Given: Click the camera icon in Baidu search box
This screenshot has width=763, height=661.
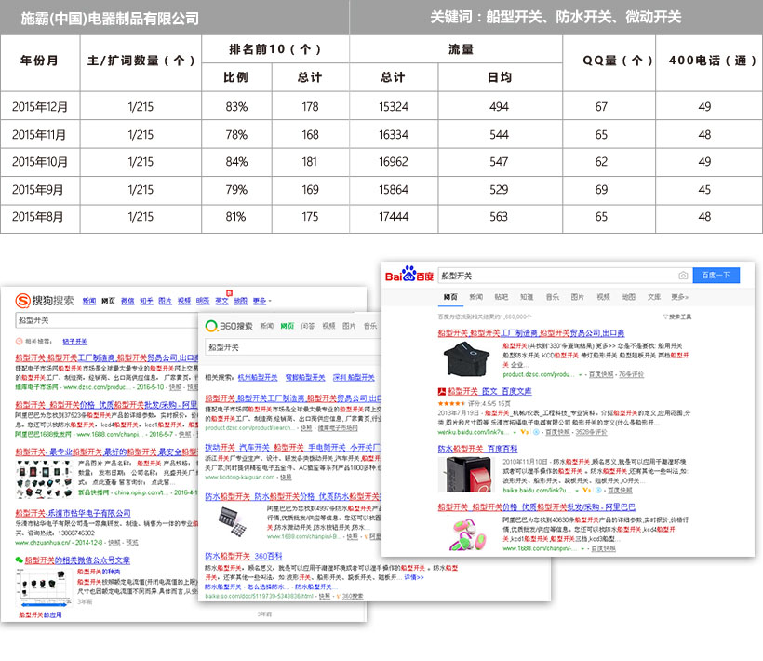Looking at the screenshot, I should click(x=683, y=276).
